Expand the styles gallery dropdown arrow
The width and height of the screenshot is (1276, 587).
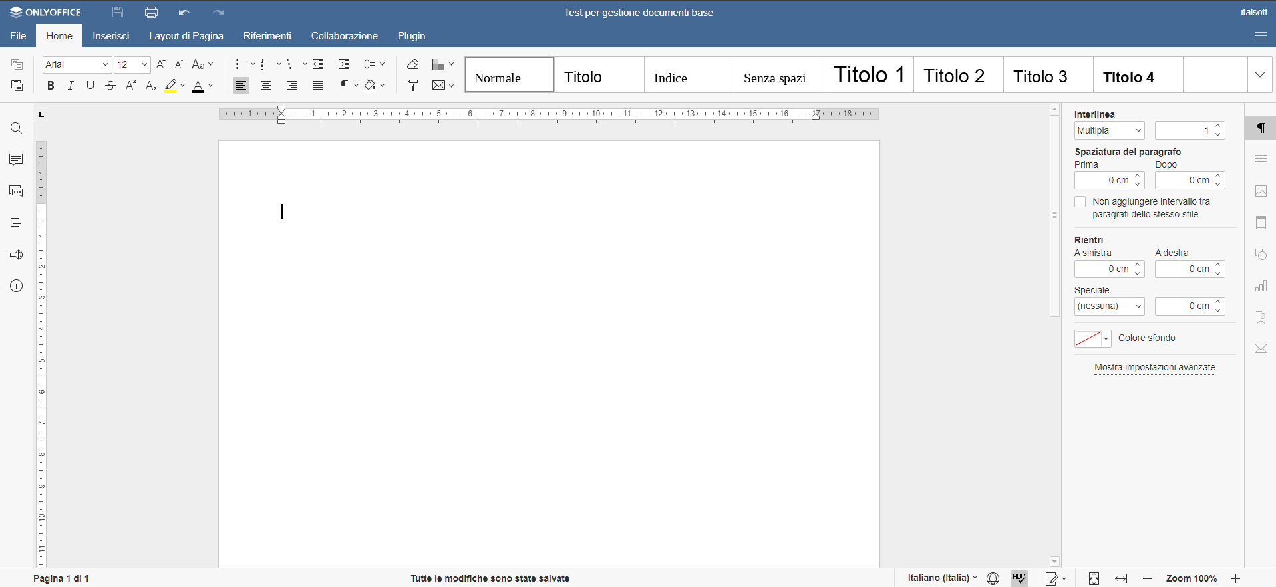[1259, 75]
